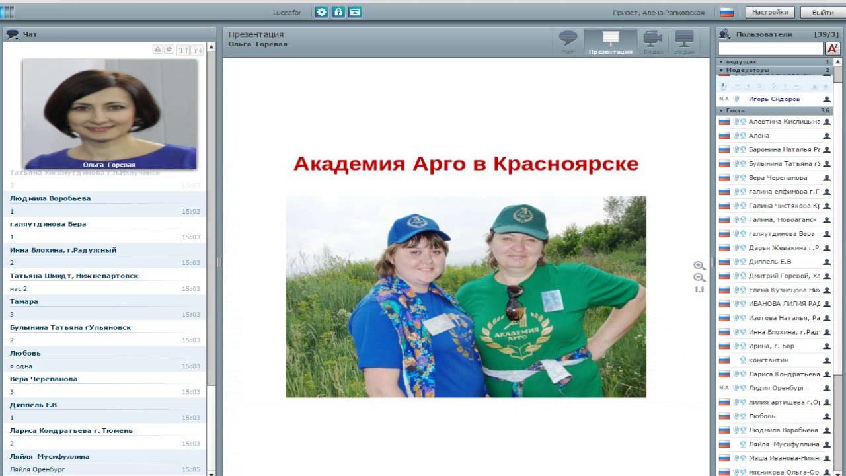Click the users list scrollbar up arrow
Viewport: 846px width, 476px height.
point(839,61)
